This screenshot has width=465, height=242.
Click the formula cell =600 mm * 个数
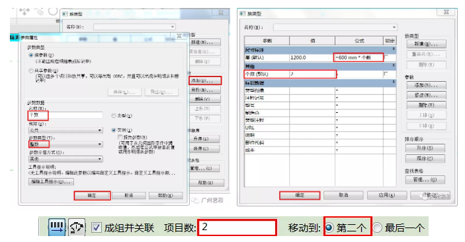tap(359, 57)
